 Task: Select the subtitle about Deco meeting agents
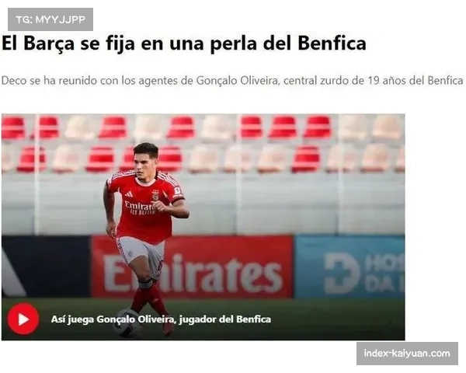tap(232, 80)
